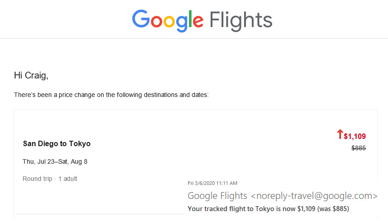
Task: Click the red 'e' in the Google logo
Action: click(198, 21)
